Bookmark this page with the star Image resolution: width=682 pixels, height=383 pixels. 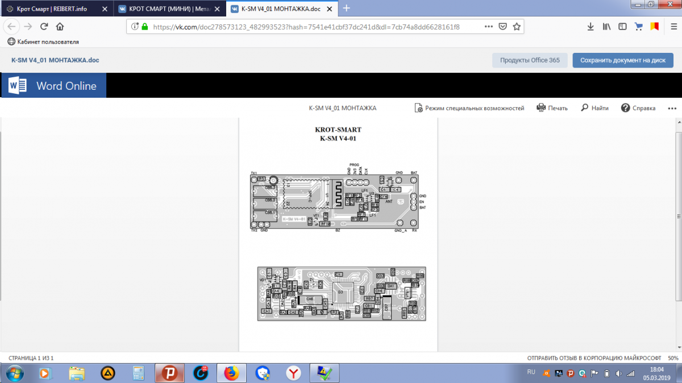517,27
